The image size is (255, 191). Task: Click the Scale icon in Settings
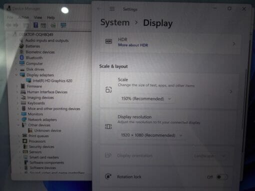108,90
